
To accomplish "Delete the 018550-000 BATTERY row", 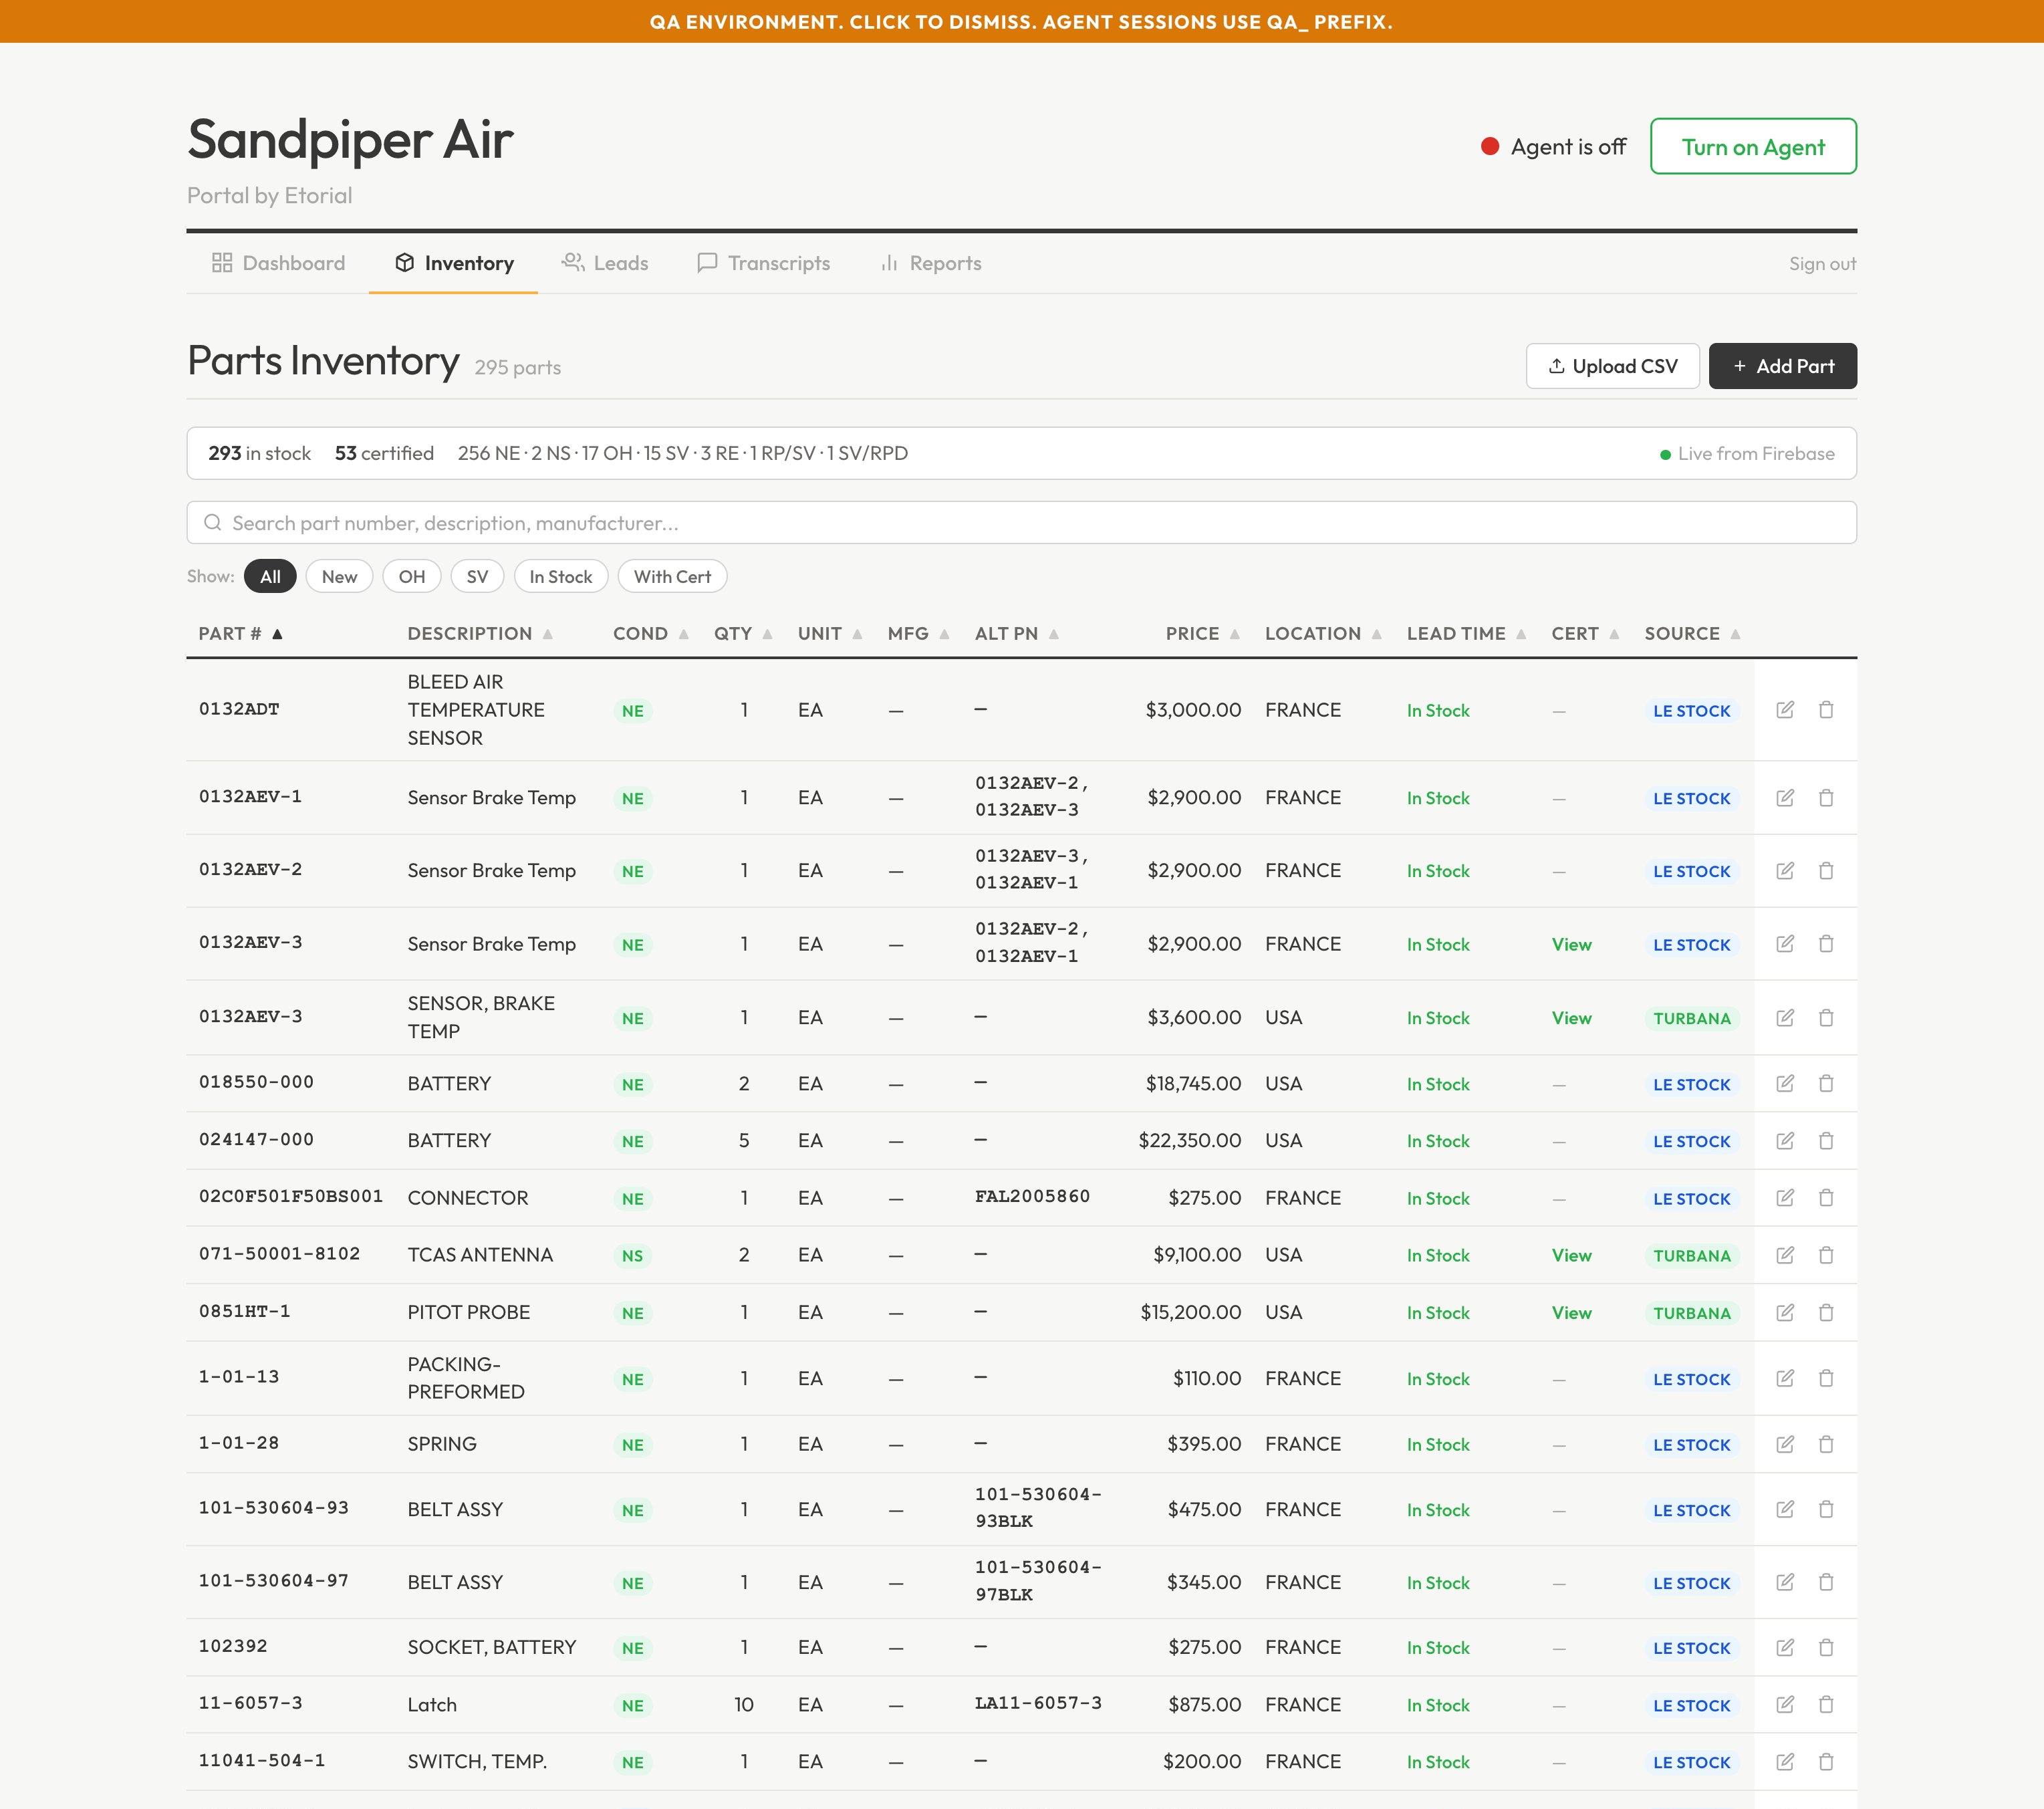I will click(1826, 1084).
